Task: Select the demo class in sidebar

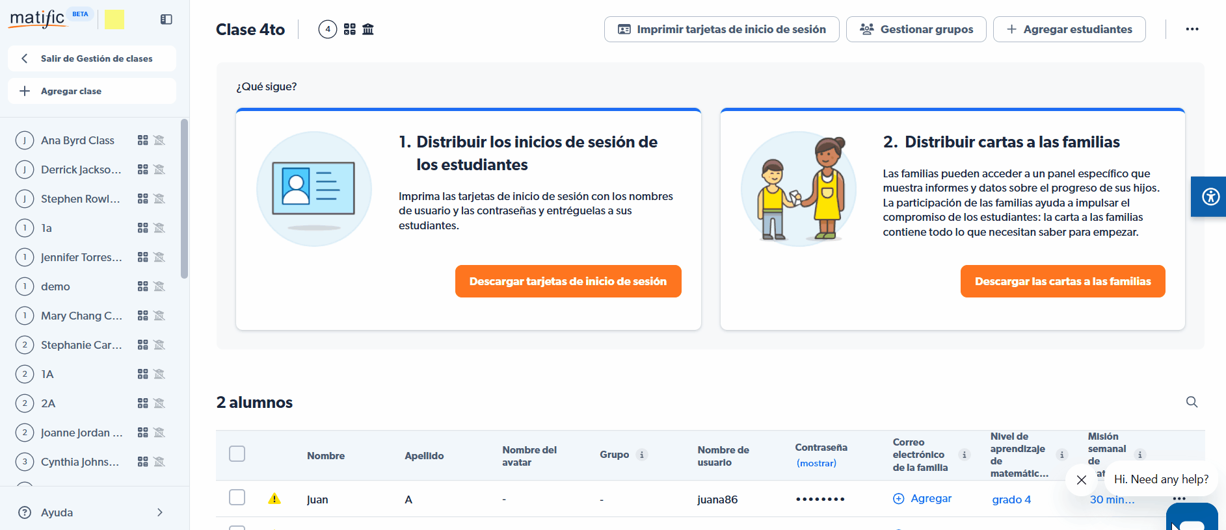Action: [56, 286]
